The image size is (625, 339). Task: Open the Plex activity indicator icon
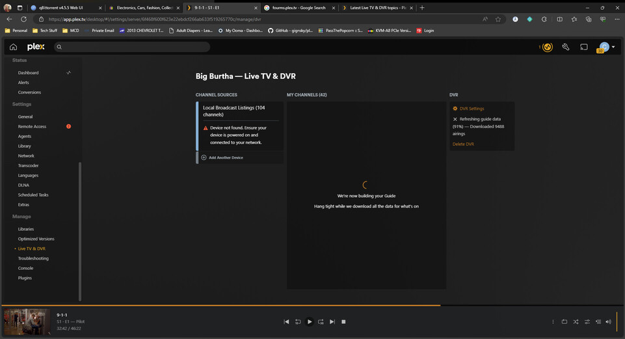548,47
